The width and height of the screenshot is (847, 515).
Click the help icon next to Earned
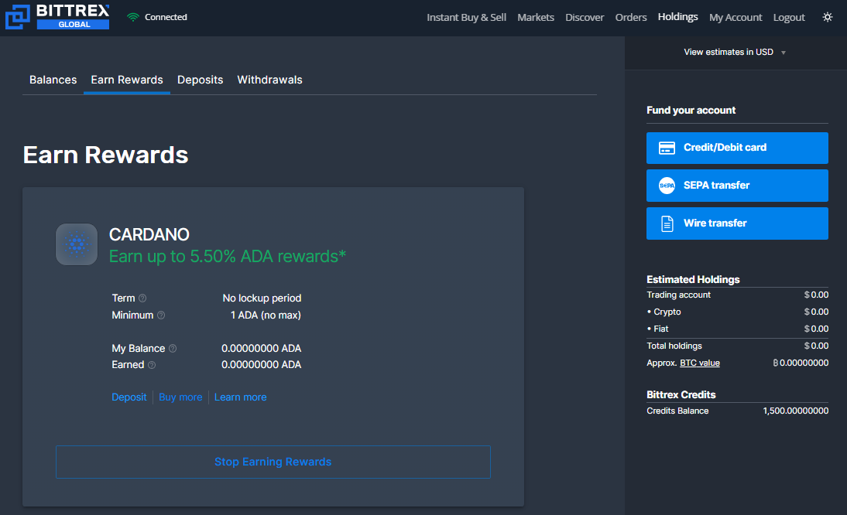[152, 365]
